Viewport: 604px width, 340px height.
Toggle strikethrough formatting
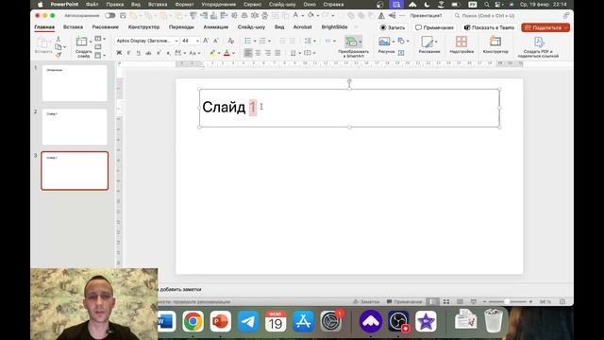click(x=148, y=53)
